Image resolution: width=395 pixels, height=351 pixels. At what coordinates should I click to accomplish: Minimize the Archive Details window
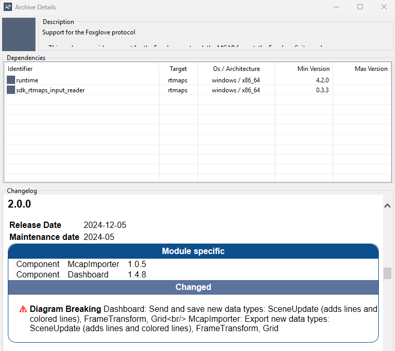coord(336,7)
